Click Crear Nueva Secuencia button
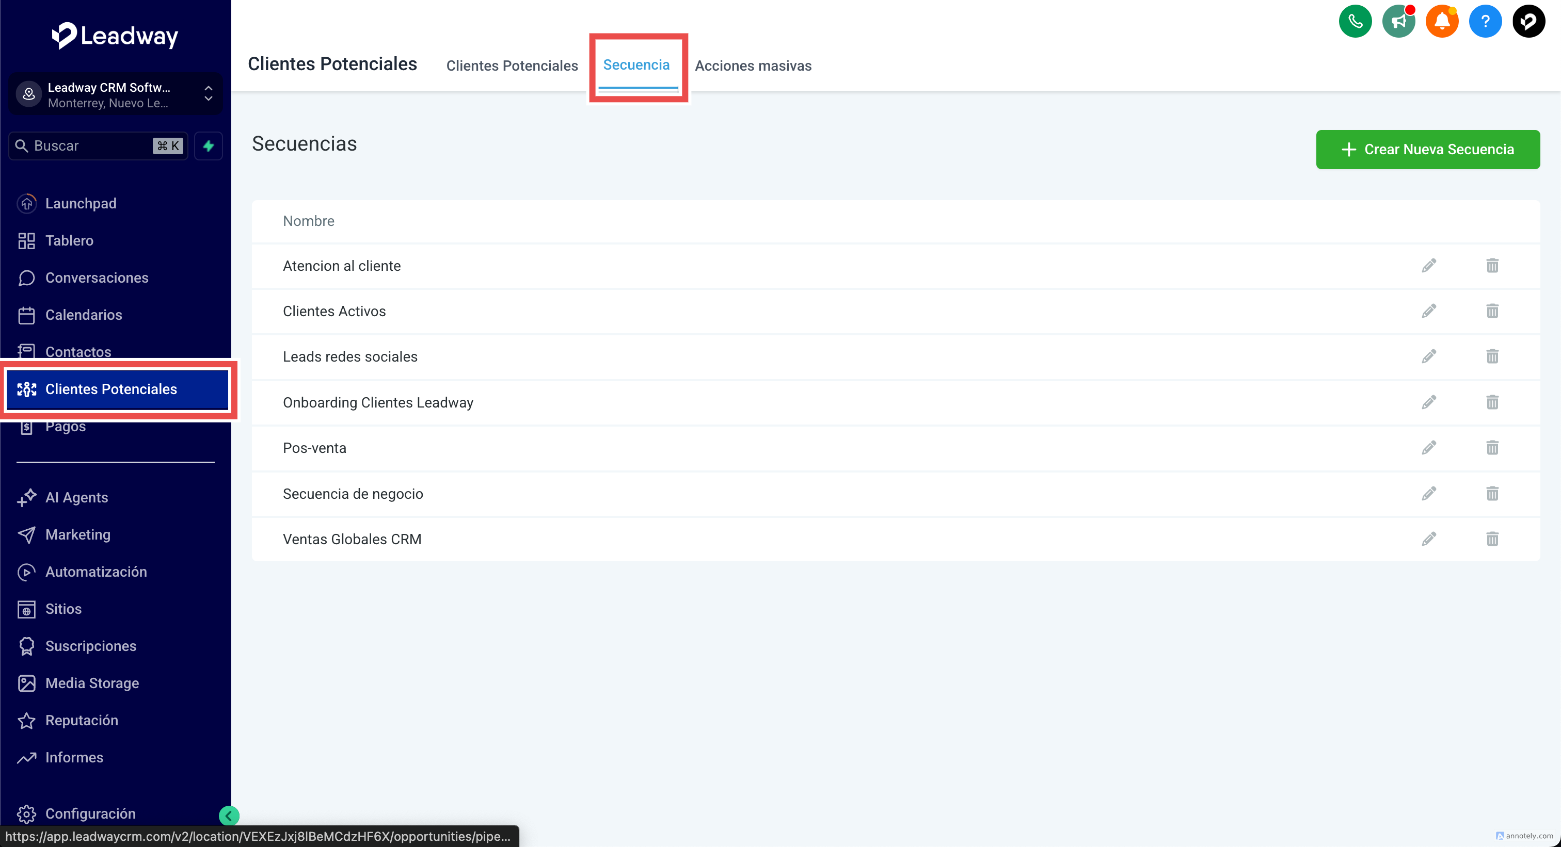Viewport: 1561px width, 847px height. tap(1427, 150)
